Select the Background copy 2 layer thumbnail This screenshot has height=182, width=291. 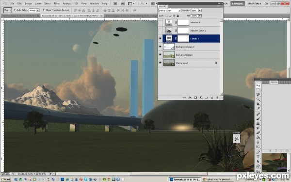pos(169,47)
